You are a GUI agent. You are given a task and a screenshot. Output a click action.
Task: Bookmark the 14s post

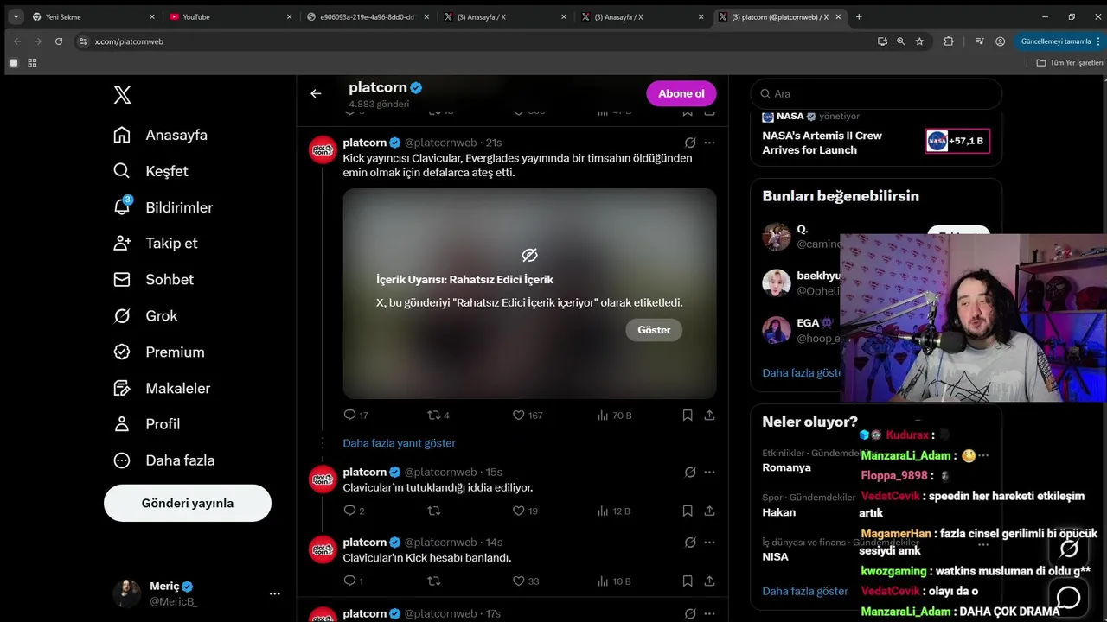688,581
